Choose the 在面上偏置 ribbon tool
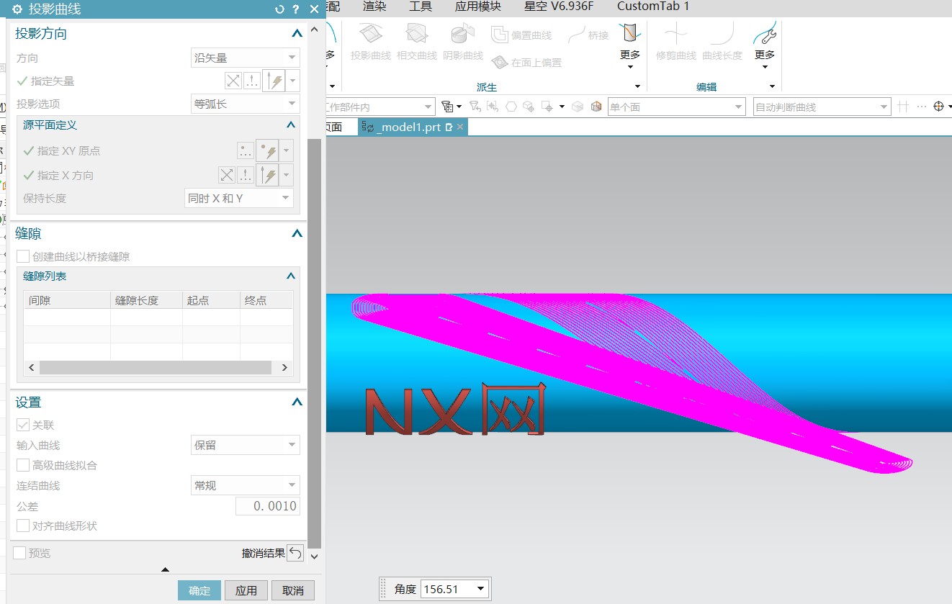Screen dimensions: 952x604 (526, 63)
